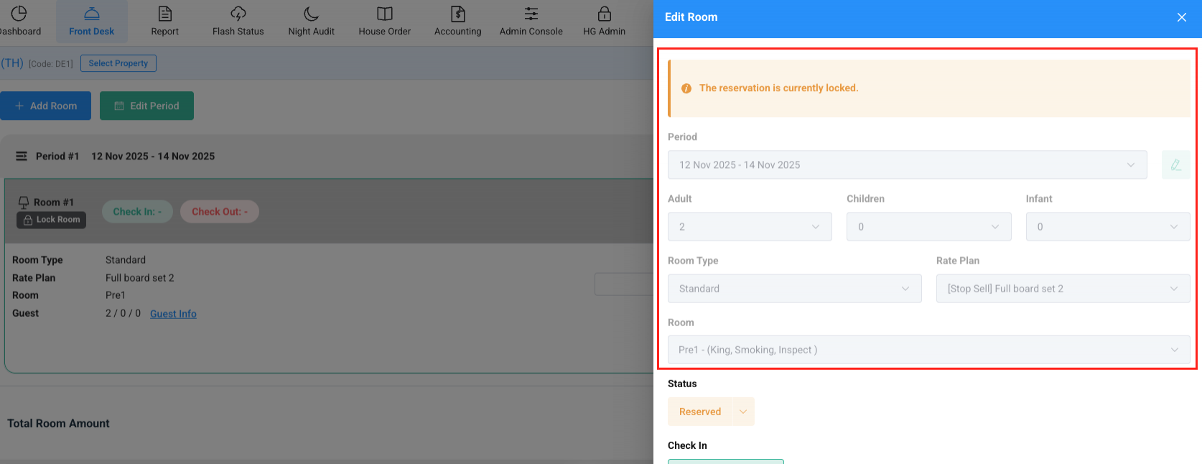Open the Guest Info link
1202x464 pixels.
point(173,314)
